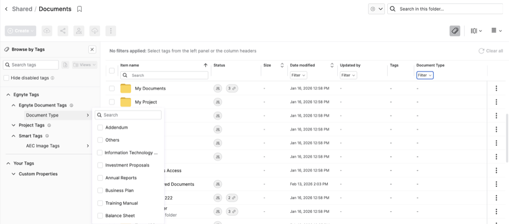Click info icon beside Smart Tags
This screenshot has height=224, width=509.
(47, 136)
